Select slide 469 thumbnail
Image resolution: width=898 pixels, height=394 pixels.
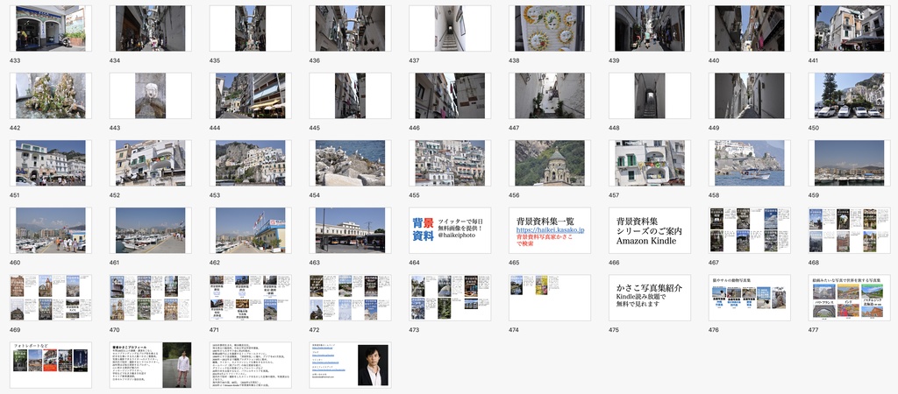50,298
